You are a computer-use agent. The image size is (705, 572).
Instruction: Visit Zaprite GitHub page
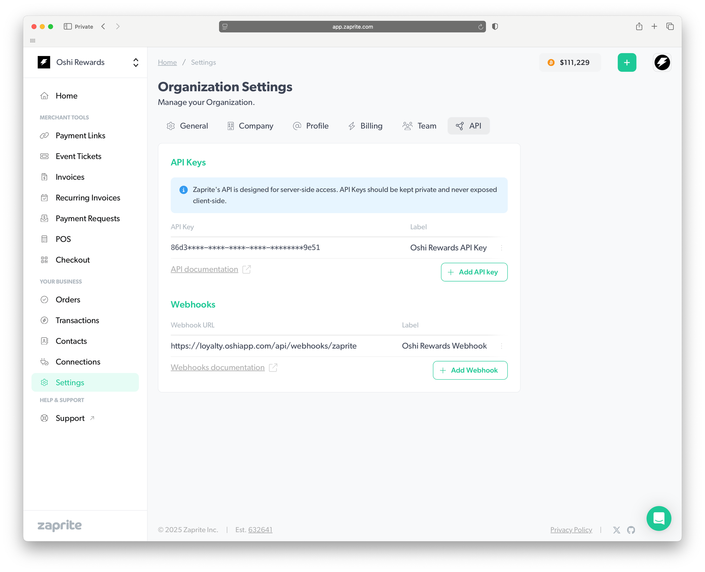pos(631,530)
